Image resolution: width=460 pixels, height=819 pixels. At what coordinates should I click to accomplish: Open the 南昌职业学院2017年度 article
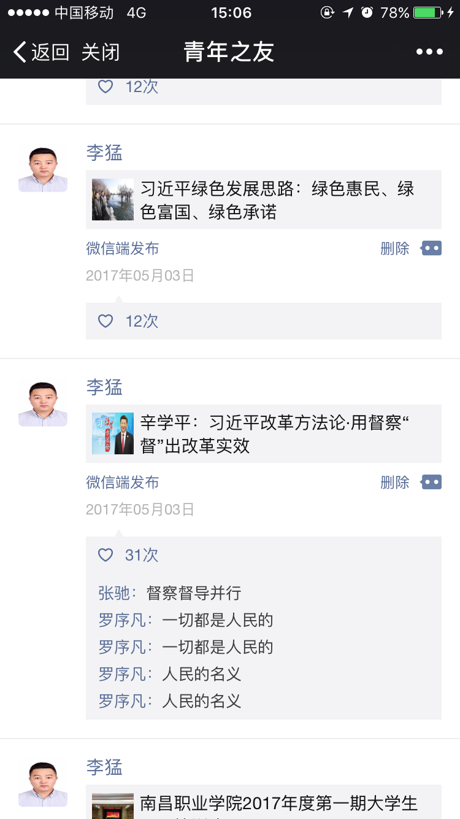(278, 803)
